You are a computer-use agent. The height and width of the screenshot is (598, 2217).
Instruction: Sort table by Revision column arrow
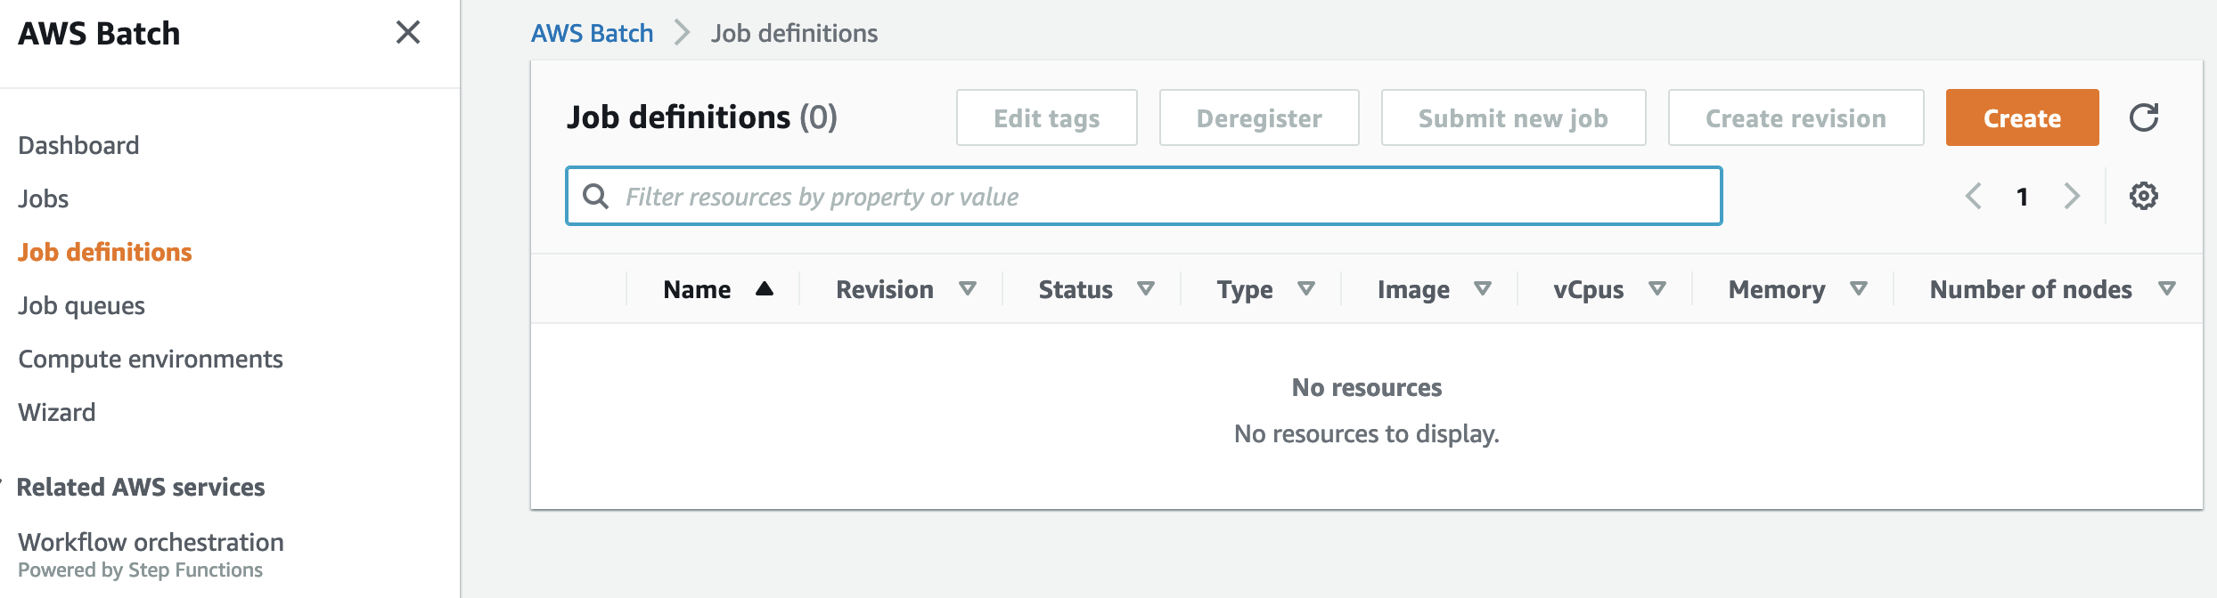968,288
